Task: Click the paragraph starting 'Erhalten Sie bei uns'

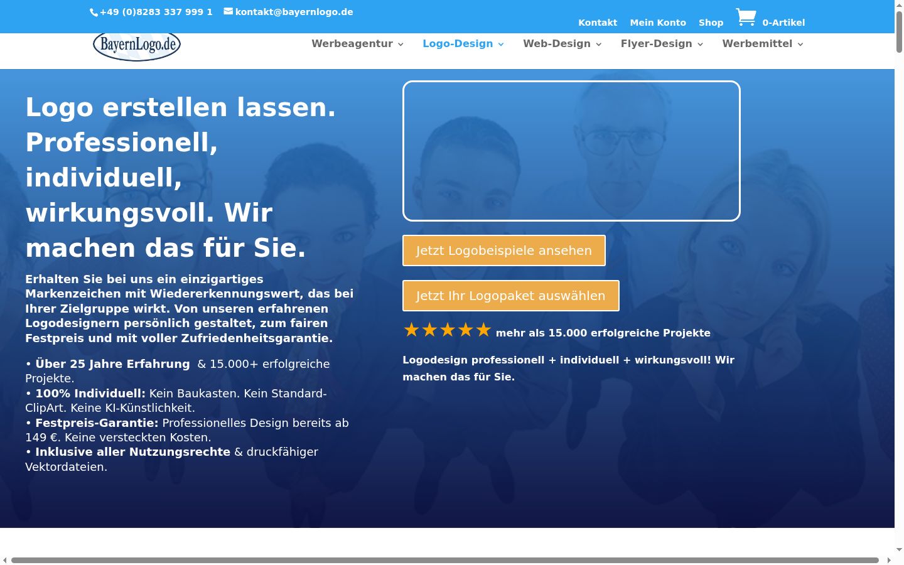Action: pos(190,308)
